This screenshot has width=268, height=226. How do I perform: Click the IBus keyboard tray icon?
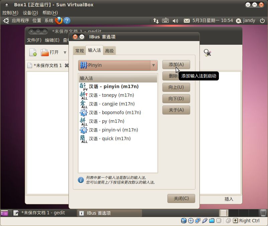click(x=165, y=20)
